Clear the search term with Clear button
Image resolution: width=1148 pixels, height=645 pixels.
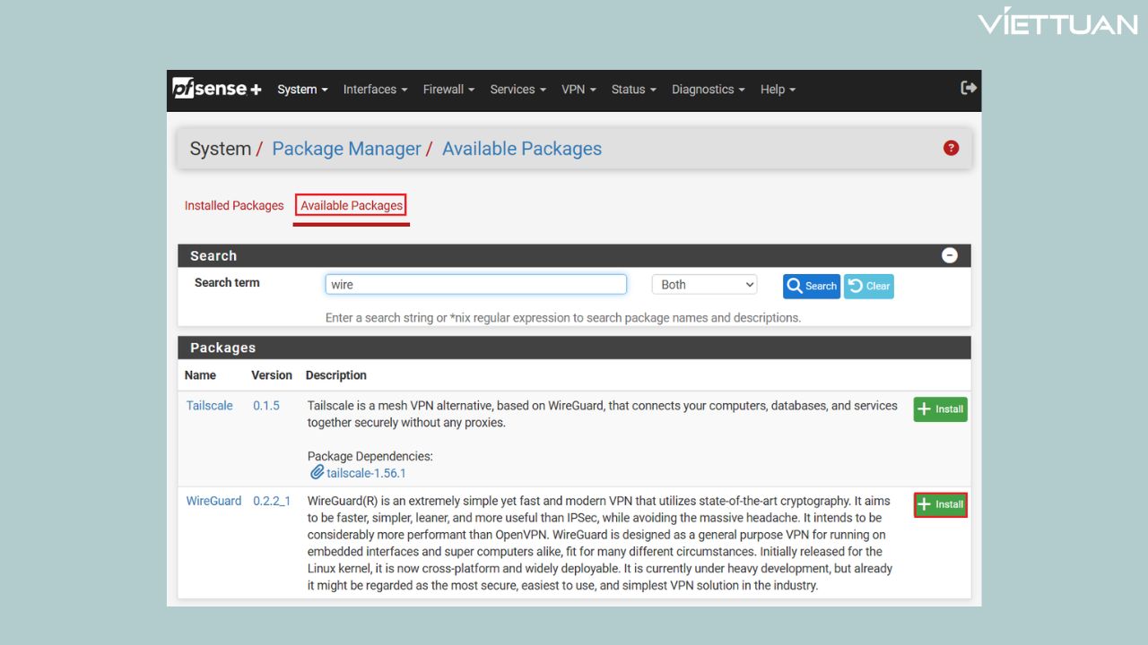[x=868, y=286]
